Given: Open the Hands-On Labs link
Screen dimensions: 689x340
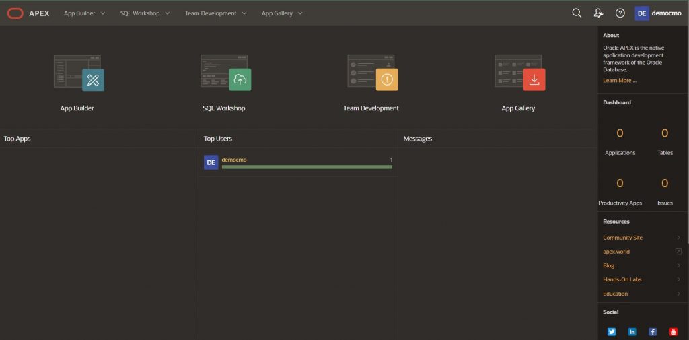Looking at the screenshot, I should pos(622,279).
